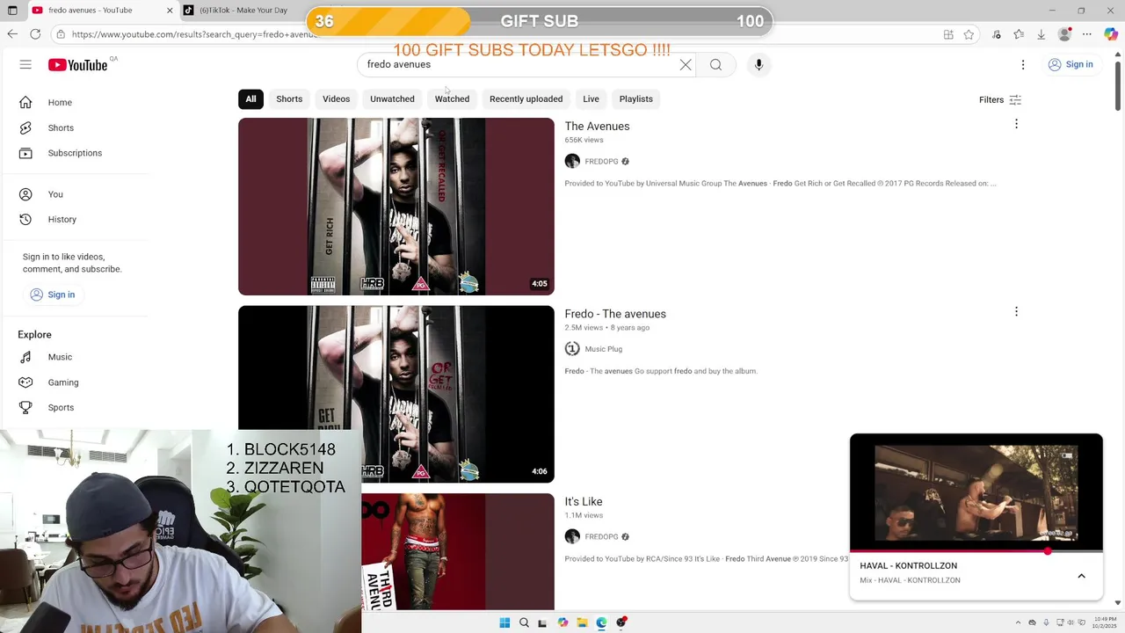Open 'Fredo - The avenues' 4:06 thumbnail
1125x633 pixels.
(x=396, y=394)
